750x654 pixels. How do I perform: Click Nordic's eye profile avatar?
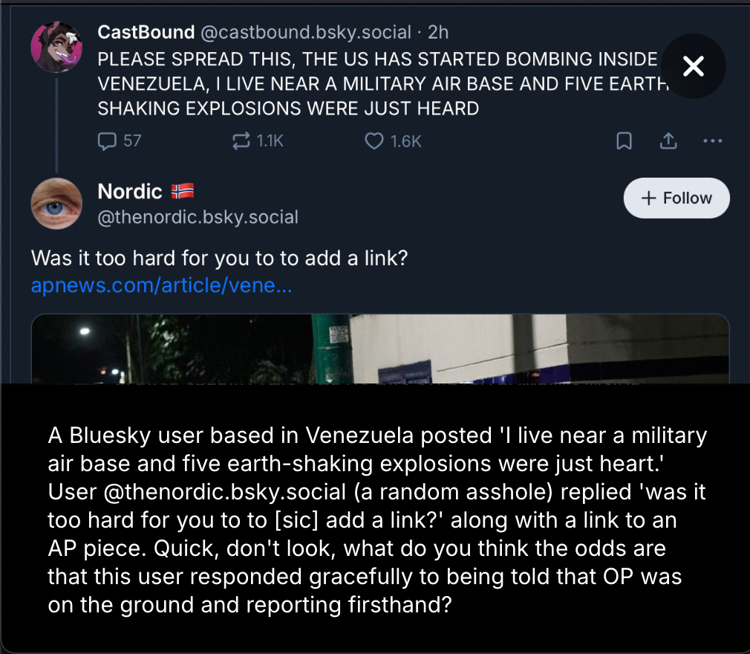click(x=56, y=204)
